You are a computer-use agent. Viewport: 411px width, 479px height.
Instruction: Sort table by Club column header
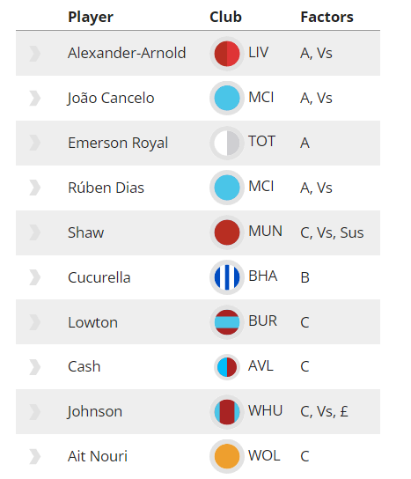pos(225,17)
